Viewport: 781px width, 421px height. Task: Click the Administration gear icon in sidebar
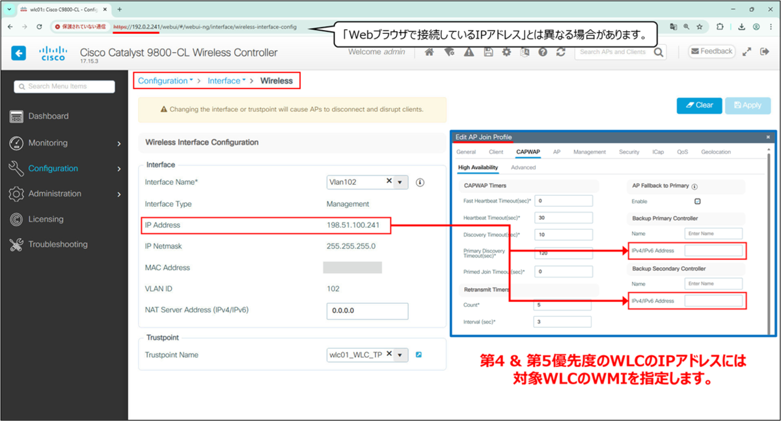click(x=16, y=194)
